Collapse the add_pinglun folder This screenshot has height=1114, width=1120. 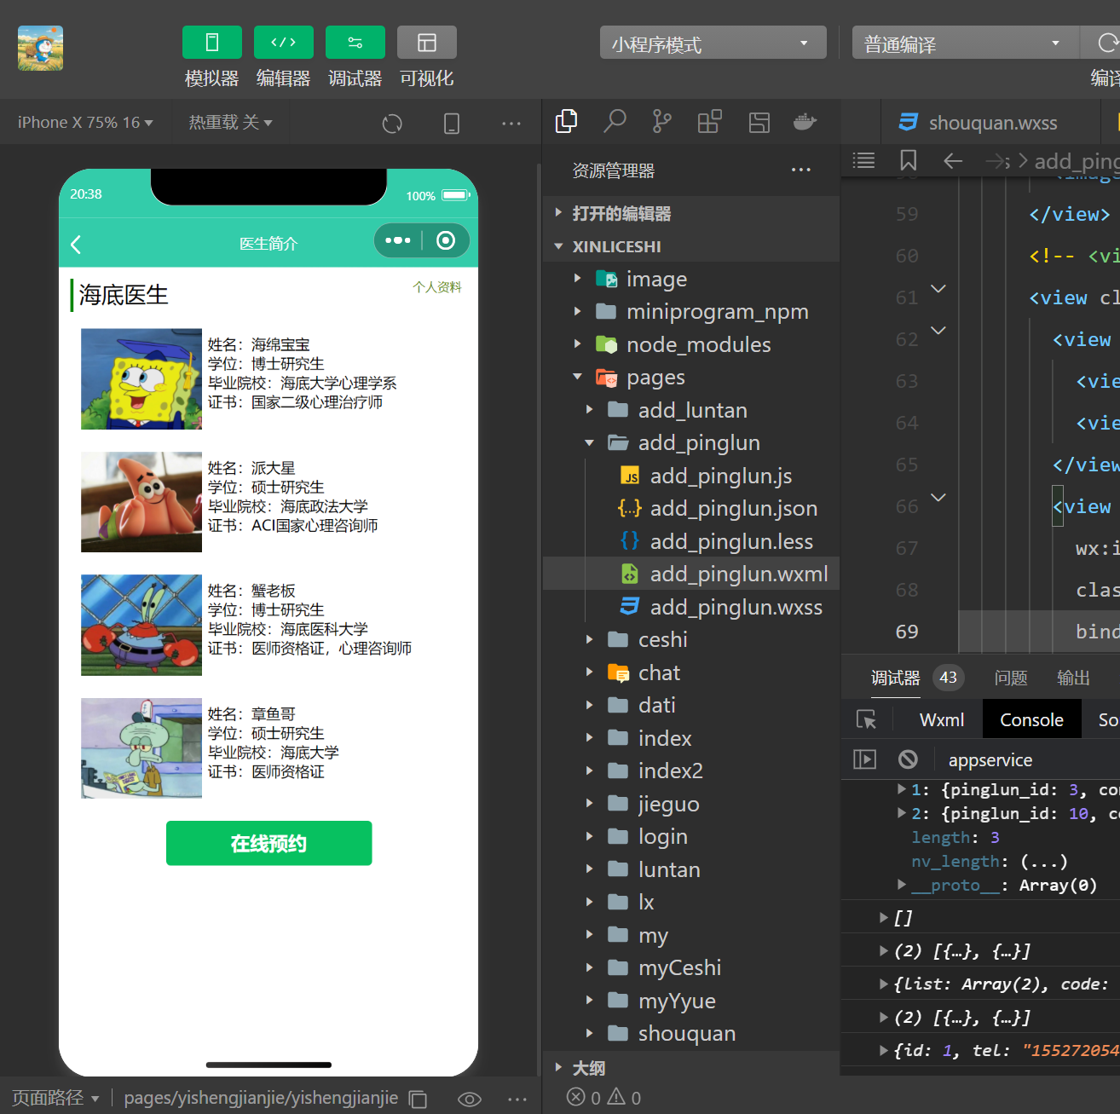point(691,443)
